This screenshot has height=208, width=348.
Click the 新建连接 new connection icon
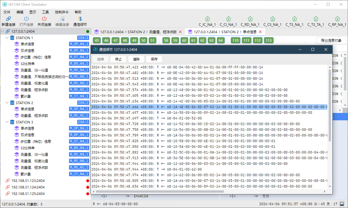pos(8,19)
